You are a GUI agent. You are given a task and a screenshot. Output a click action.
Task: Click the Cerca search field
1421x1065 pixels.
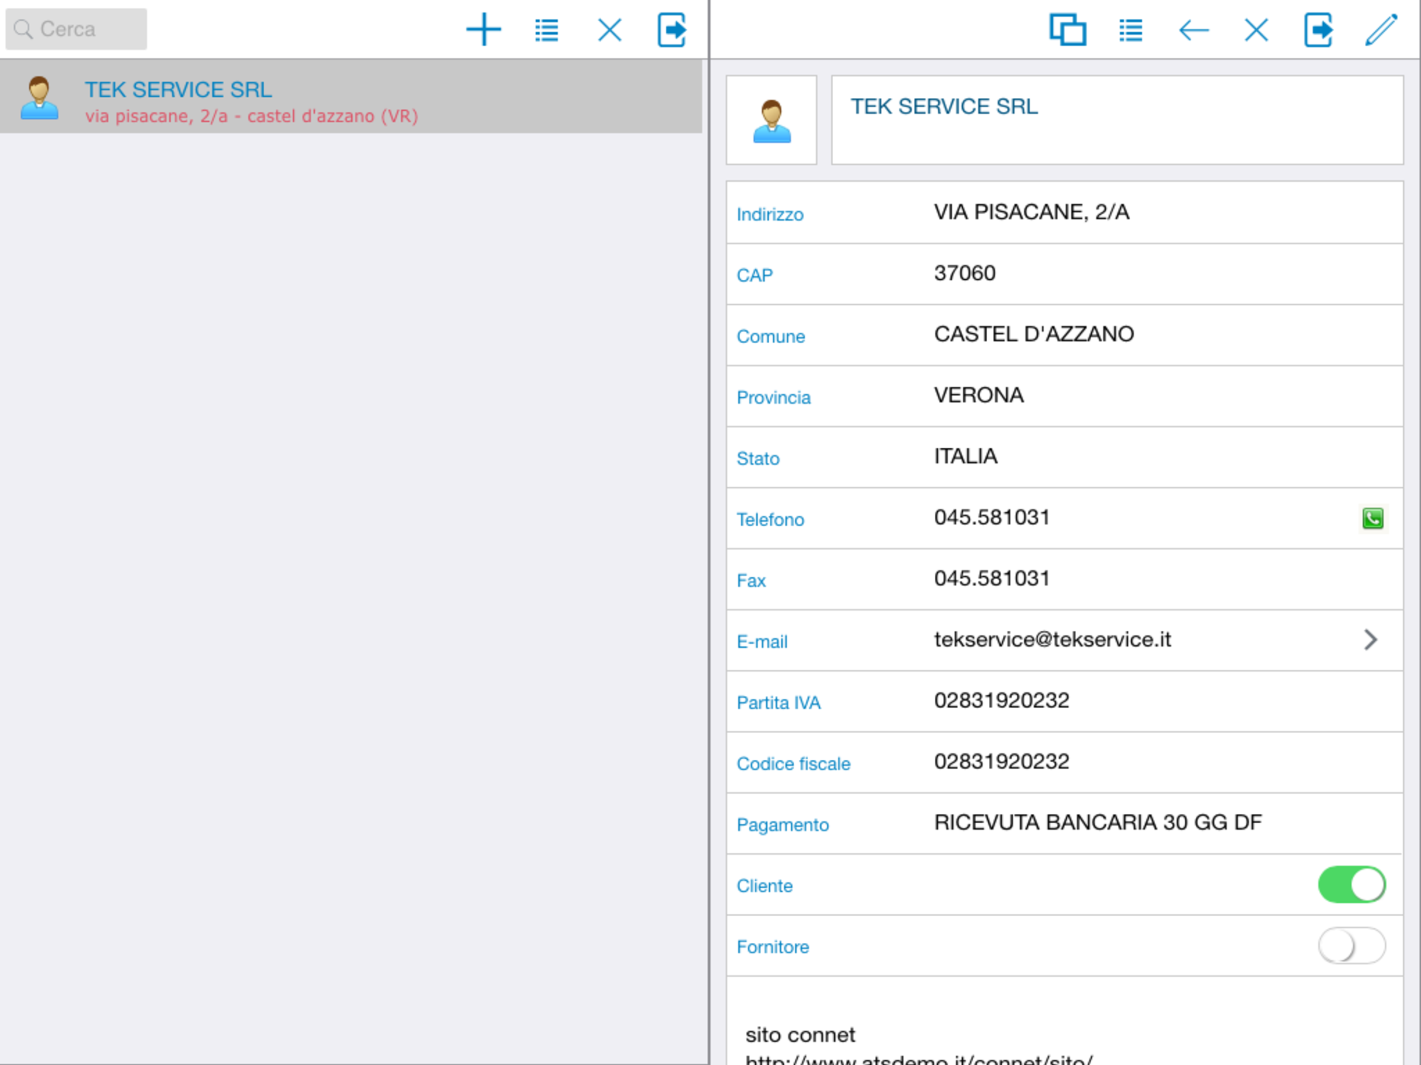76,29
